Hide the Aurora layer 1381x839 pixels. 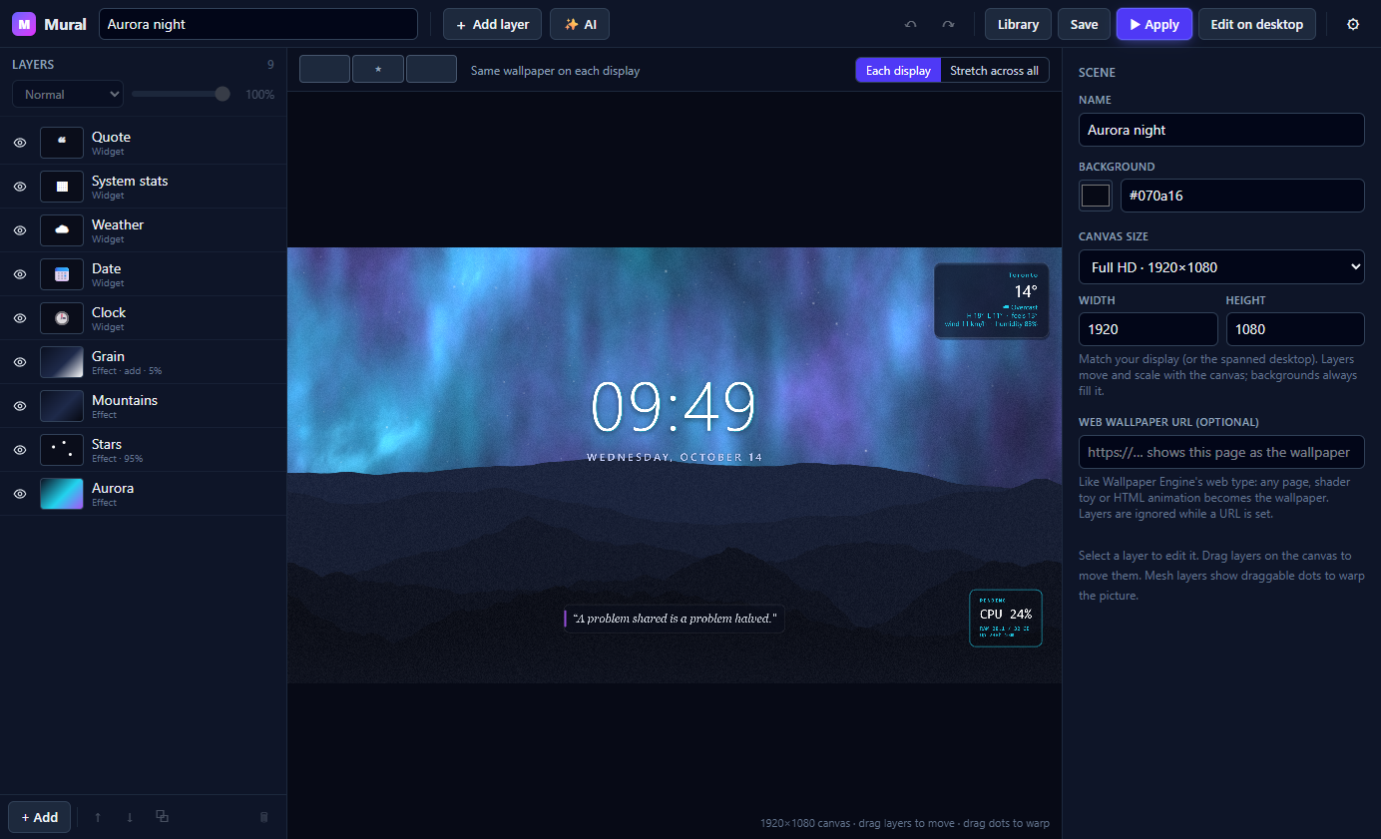(x=19, y=494)
